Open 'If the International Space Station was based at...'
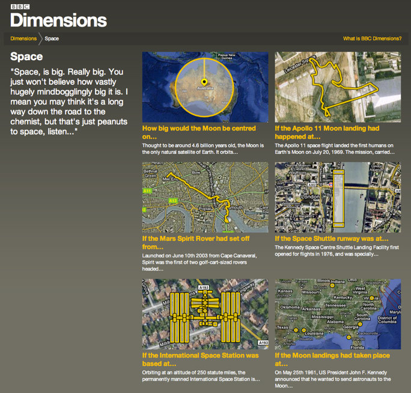The width and height of the screenshot is (411, 393). tap(201, 359)
